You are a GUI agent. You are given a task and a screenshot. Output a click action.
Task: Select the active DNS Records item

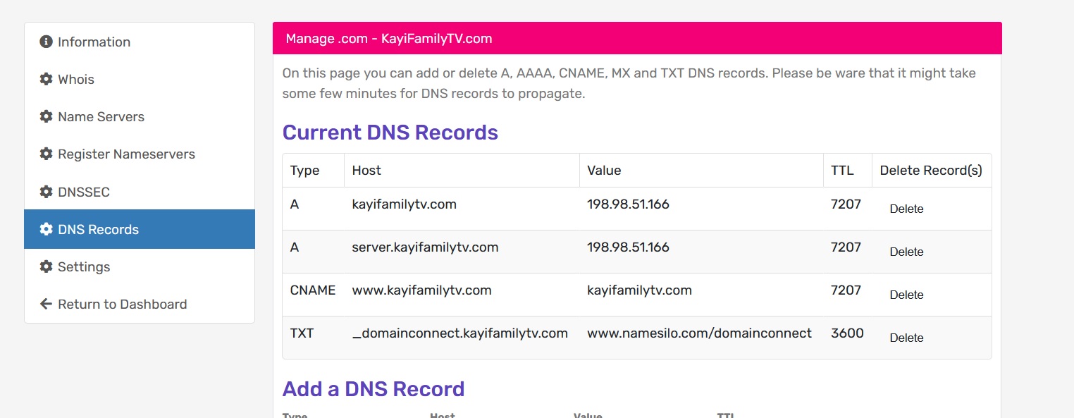click(x=140, y=229)
